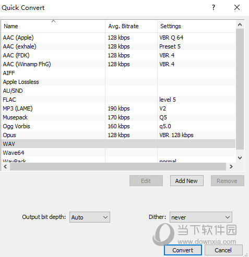Click the Convert button
The width and height of the screenshot is (249, 257).
coord(183,250)
